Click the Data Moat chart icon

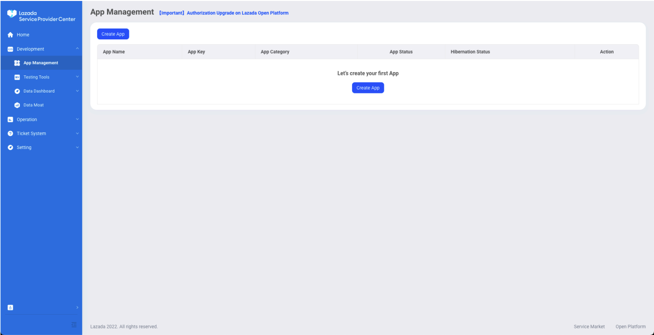pyautogui.click(x=17, y=105)
